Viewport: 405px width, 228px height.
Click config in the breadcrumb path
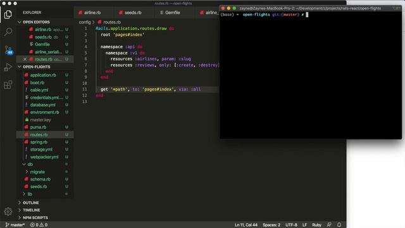(x=85, y=22)
